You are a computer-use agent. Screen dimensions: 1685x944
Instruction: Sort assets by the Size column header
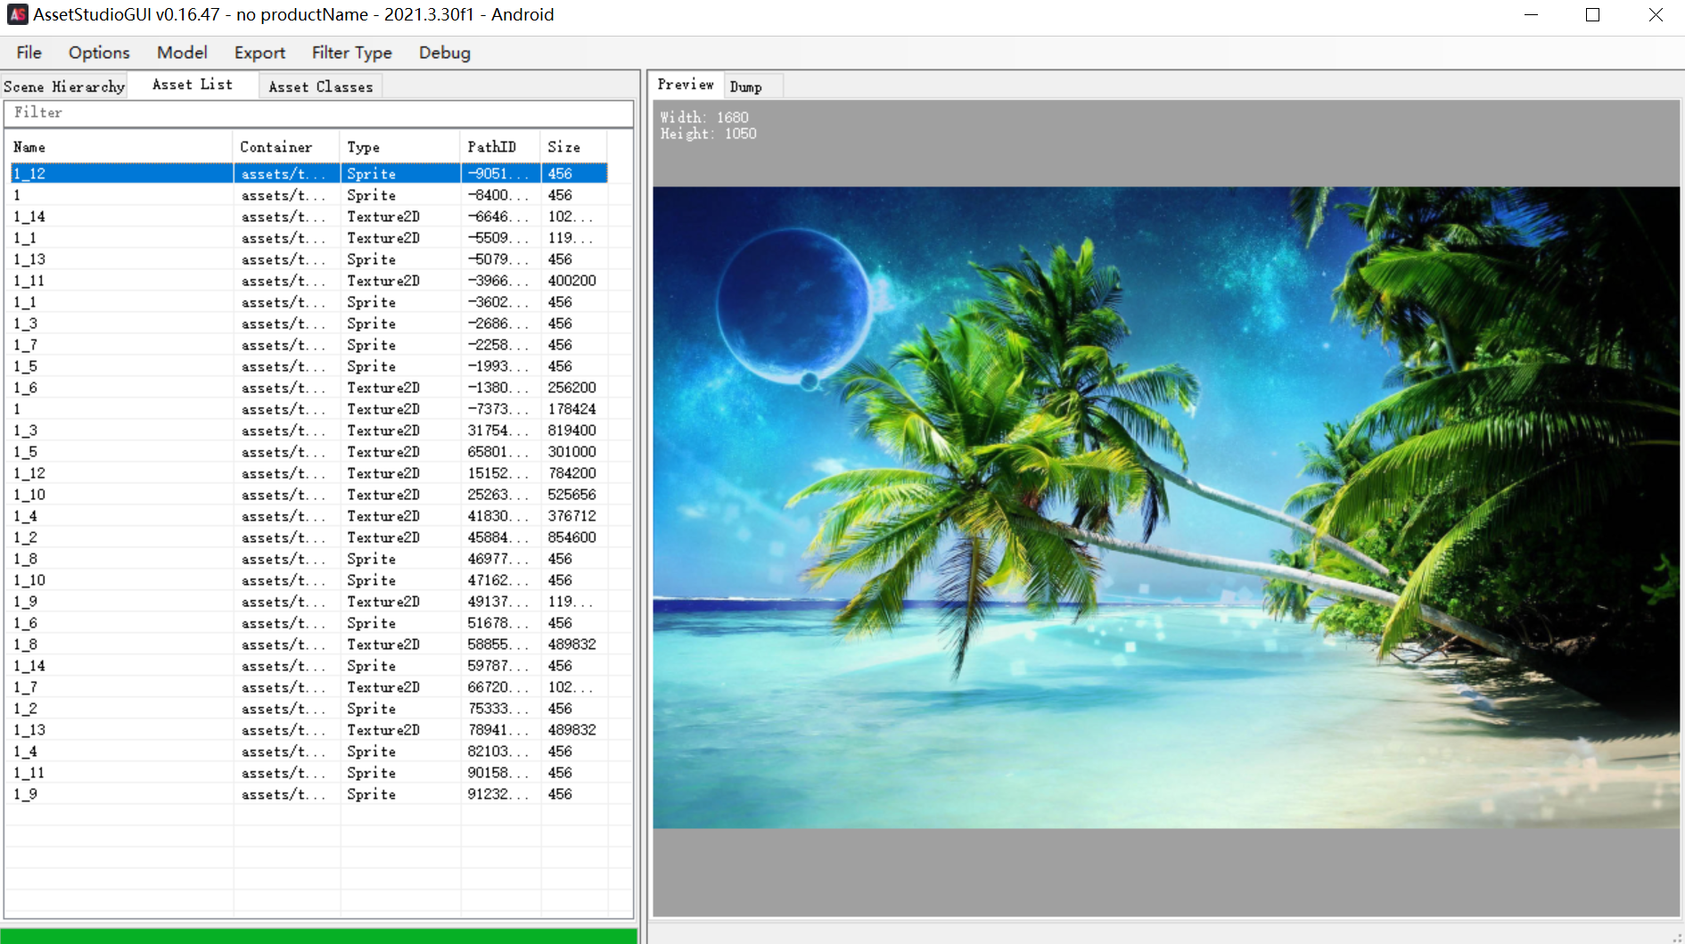574,147
